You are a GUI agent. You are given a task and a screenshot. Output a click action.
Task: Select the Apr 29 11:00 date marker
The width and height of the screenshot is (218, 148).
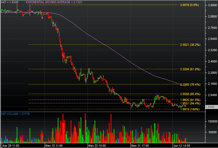click(10, 145)
